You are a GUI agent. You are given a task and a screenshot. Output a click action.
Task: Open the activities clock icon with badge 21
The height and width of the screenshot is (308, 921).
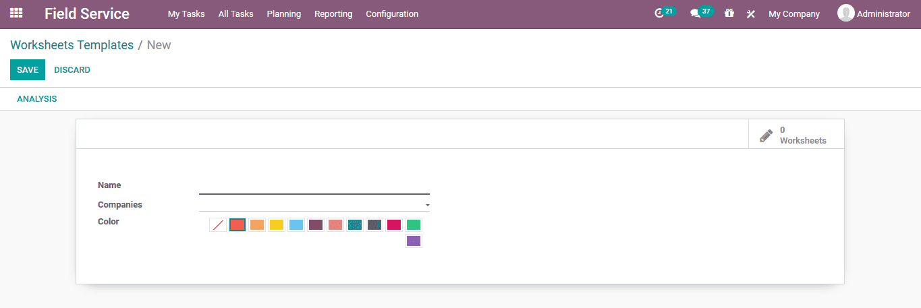[659, 13]
